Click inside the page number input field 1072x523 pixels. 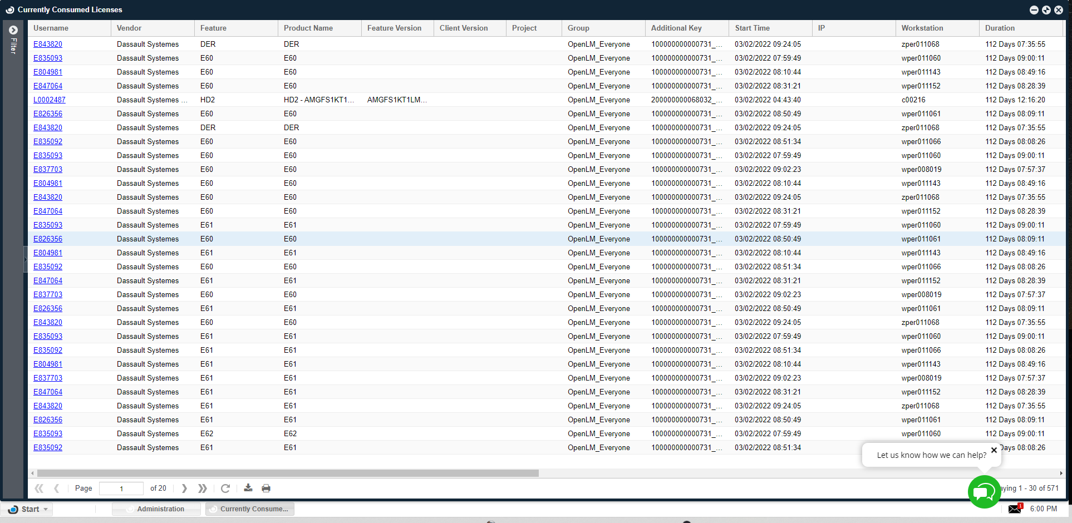click(x=121, y=488)
